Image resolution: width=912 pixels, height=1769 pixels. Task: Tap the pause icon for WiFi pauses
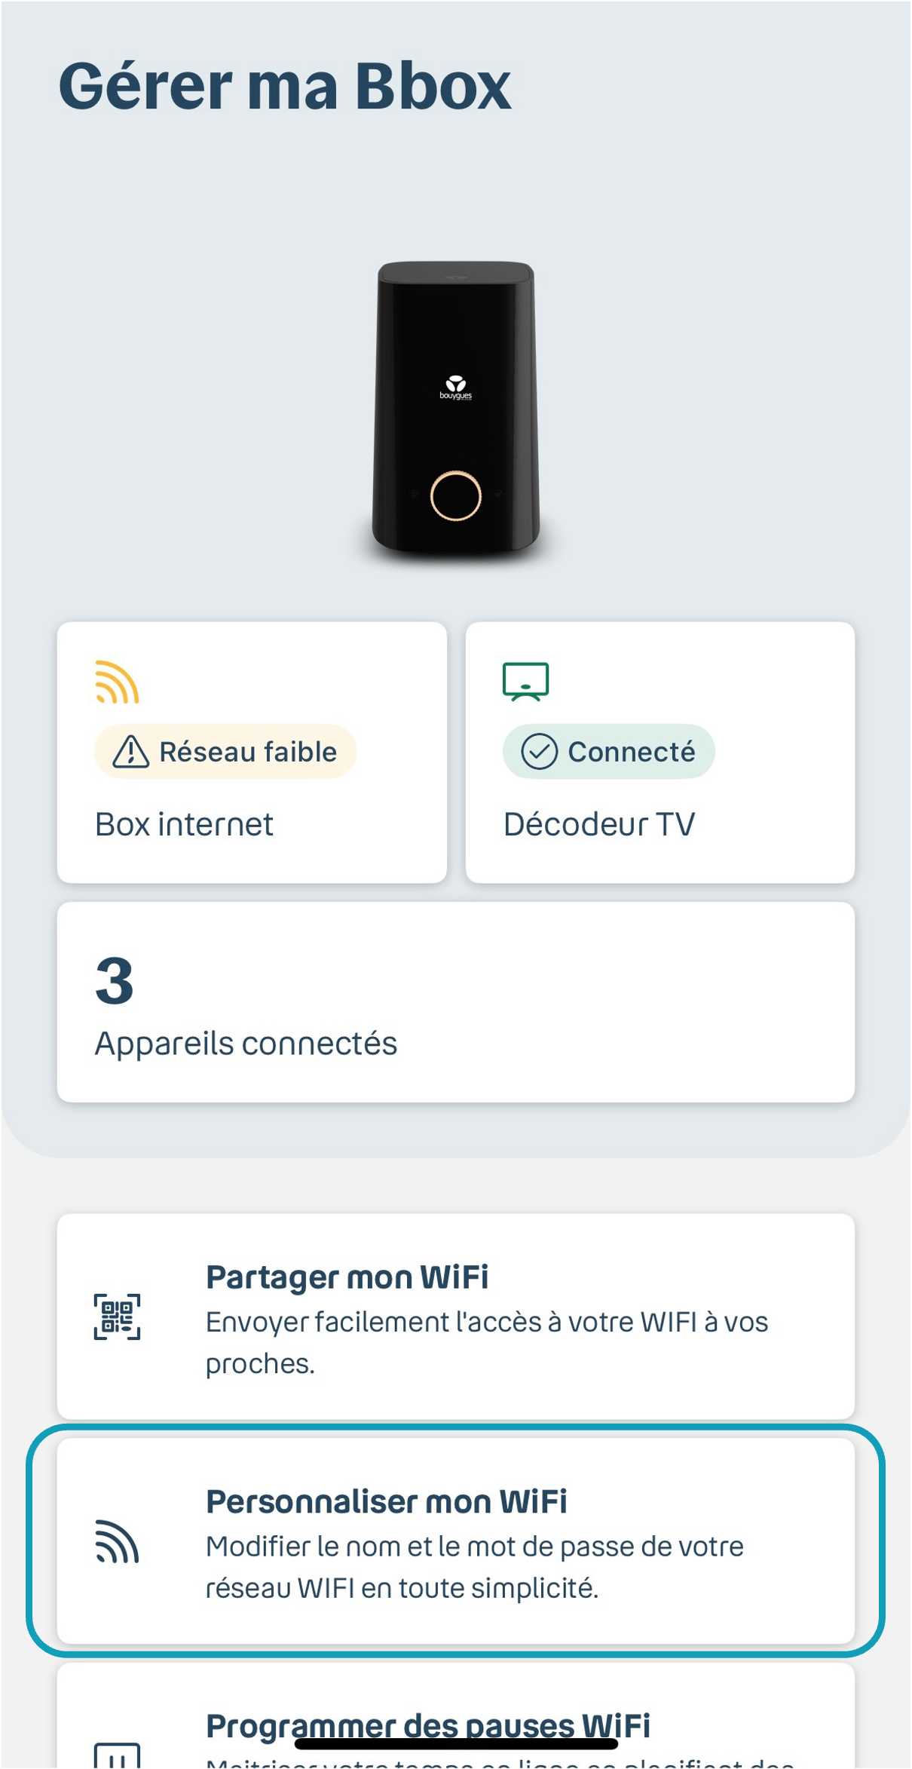117,1757
